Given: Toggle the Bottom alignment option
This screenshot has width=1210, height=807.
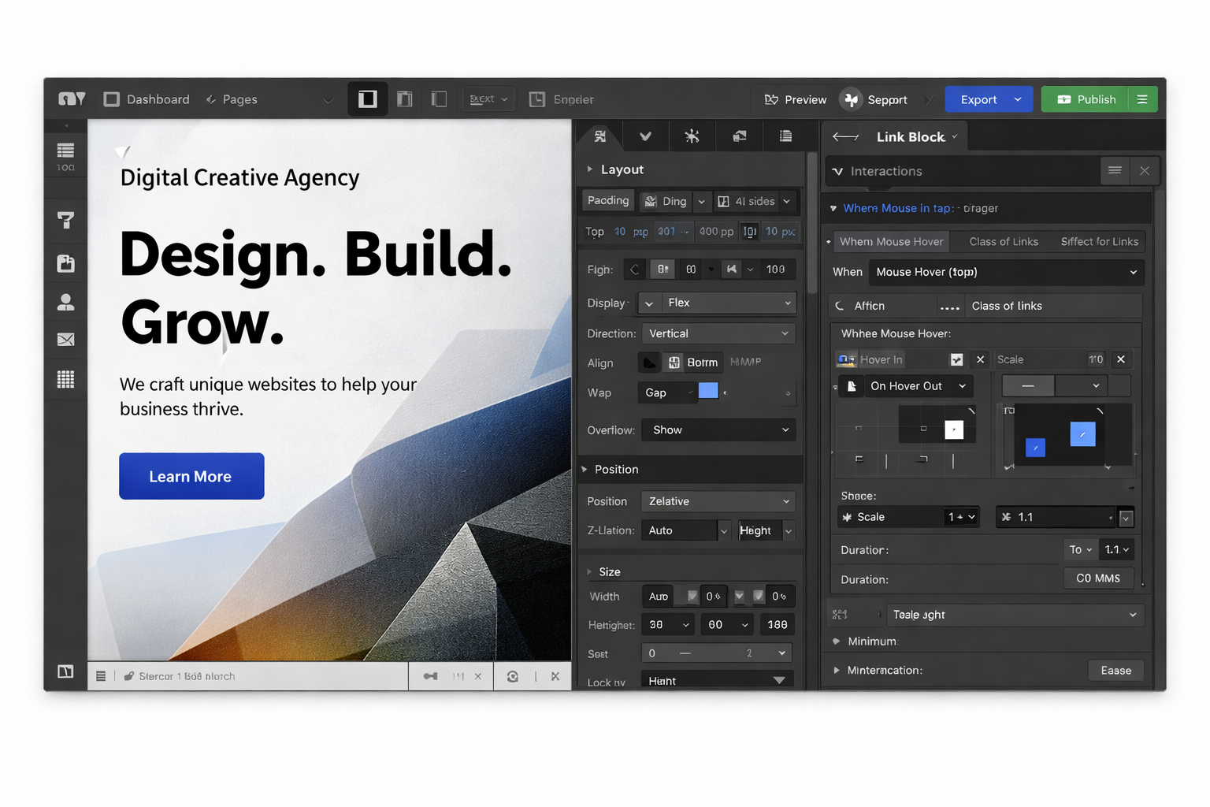Looking at the screenshot, I should click(x=694, y=363).
